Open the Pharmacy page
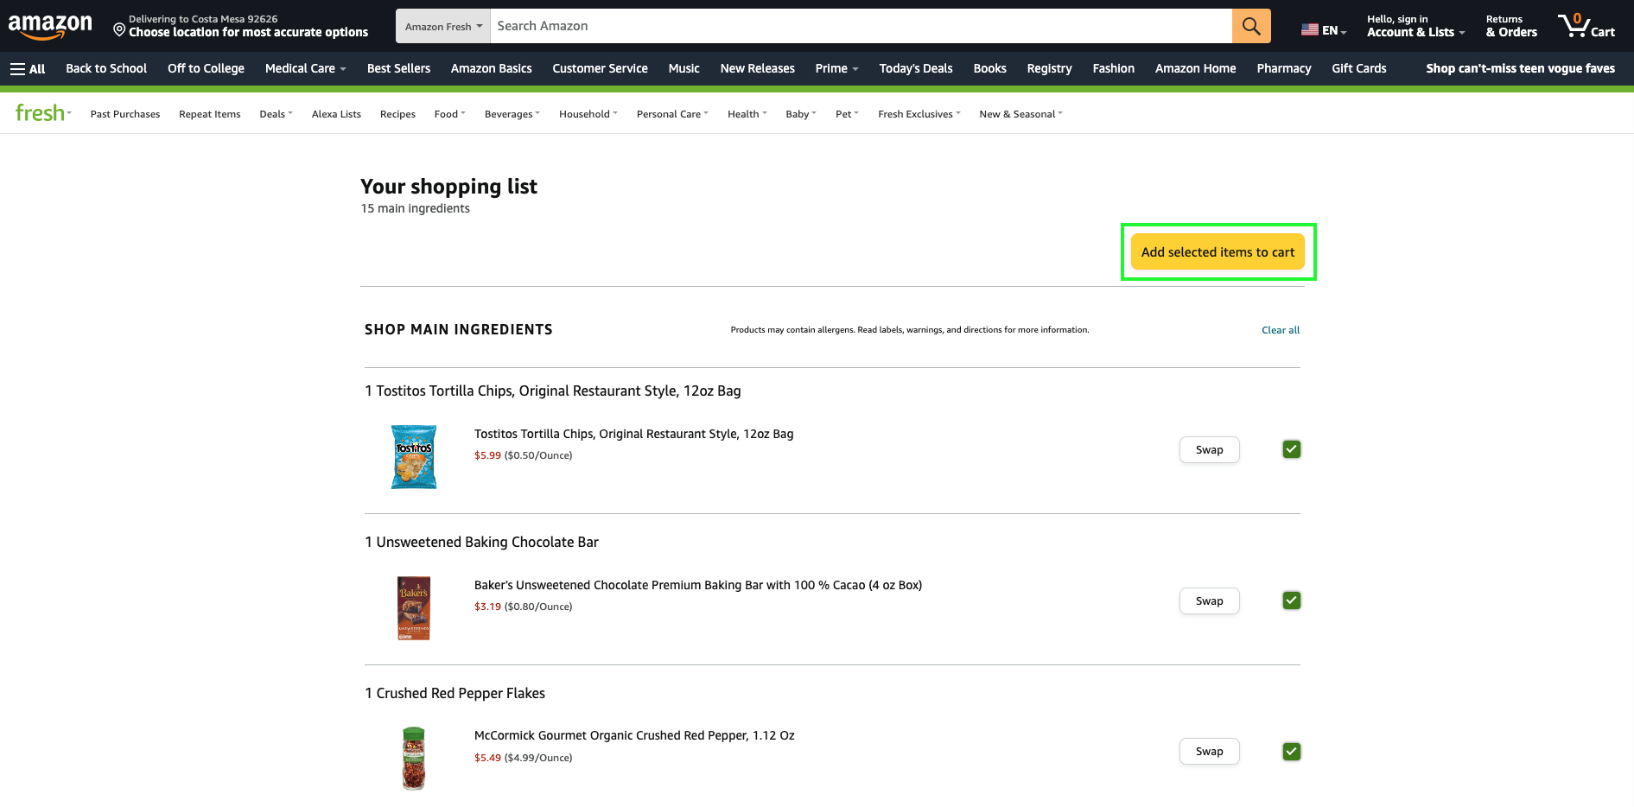 (1283, 69)
